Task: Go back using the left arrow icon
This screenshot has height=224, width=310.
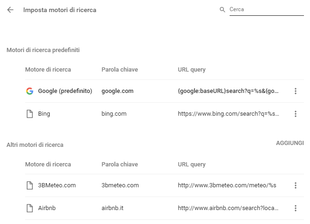Action: pyautogui.click(x=10, y=10)
